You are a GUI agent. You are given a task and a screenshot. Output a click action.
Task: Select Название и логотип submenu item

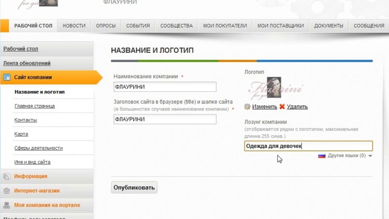40,92
